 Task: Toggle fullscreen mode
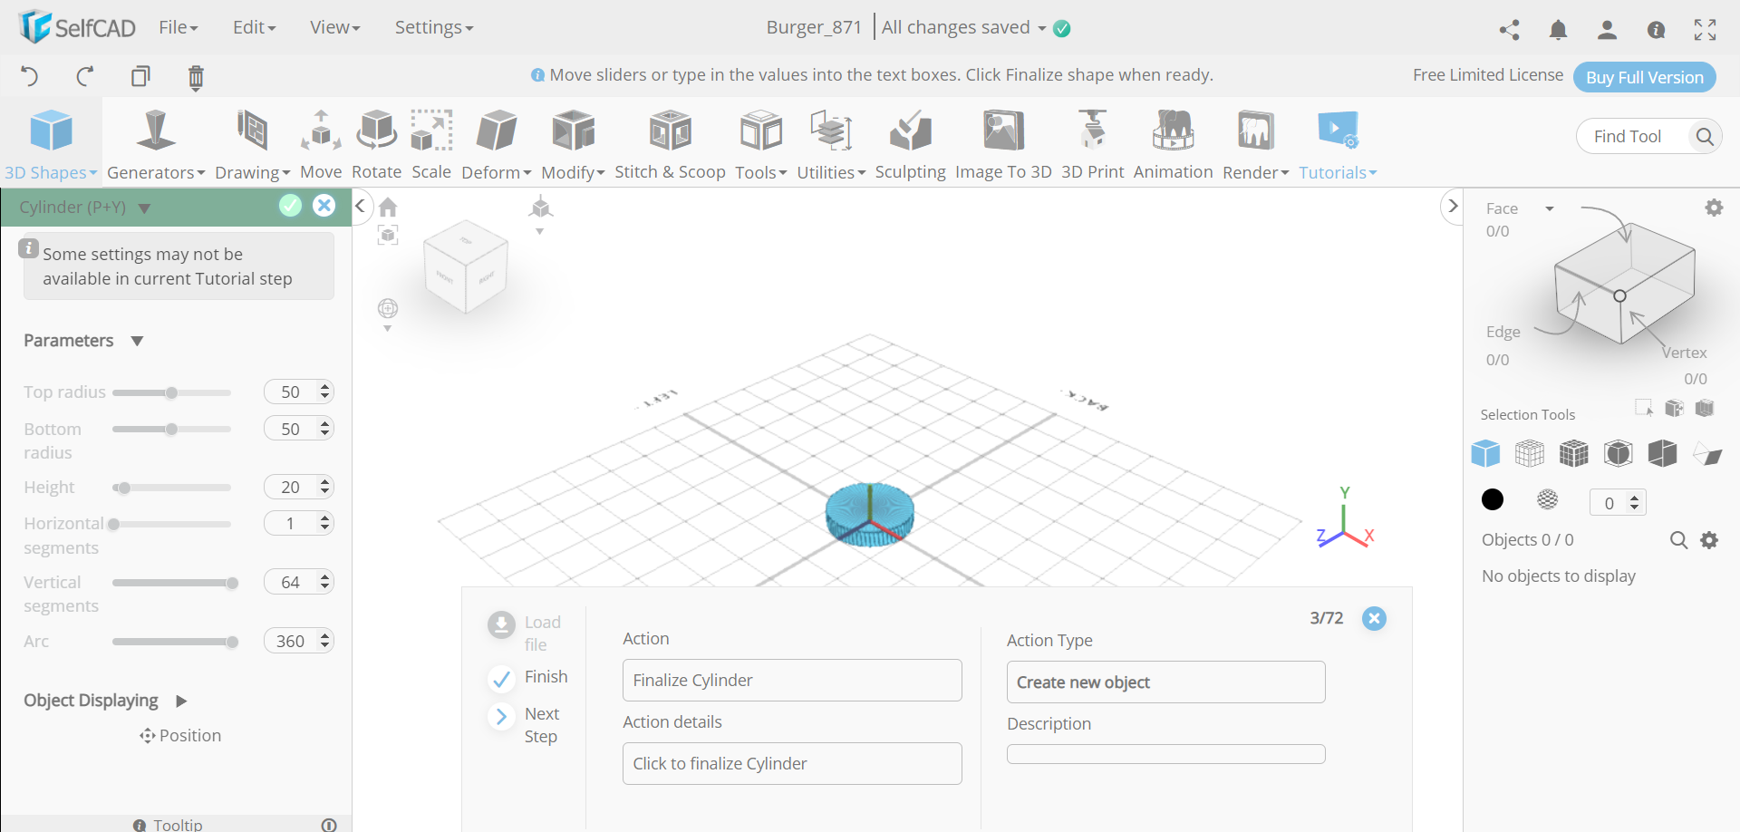[x=1705, y=30]
